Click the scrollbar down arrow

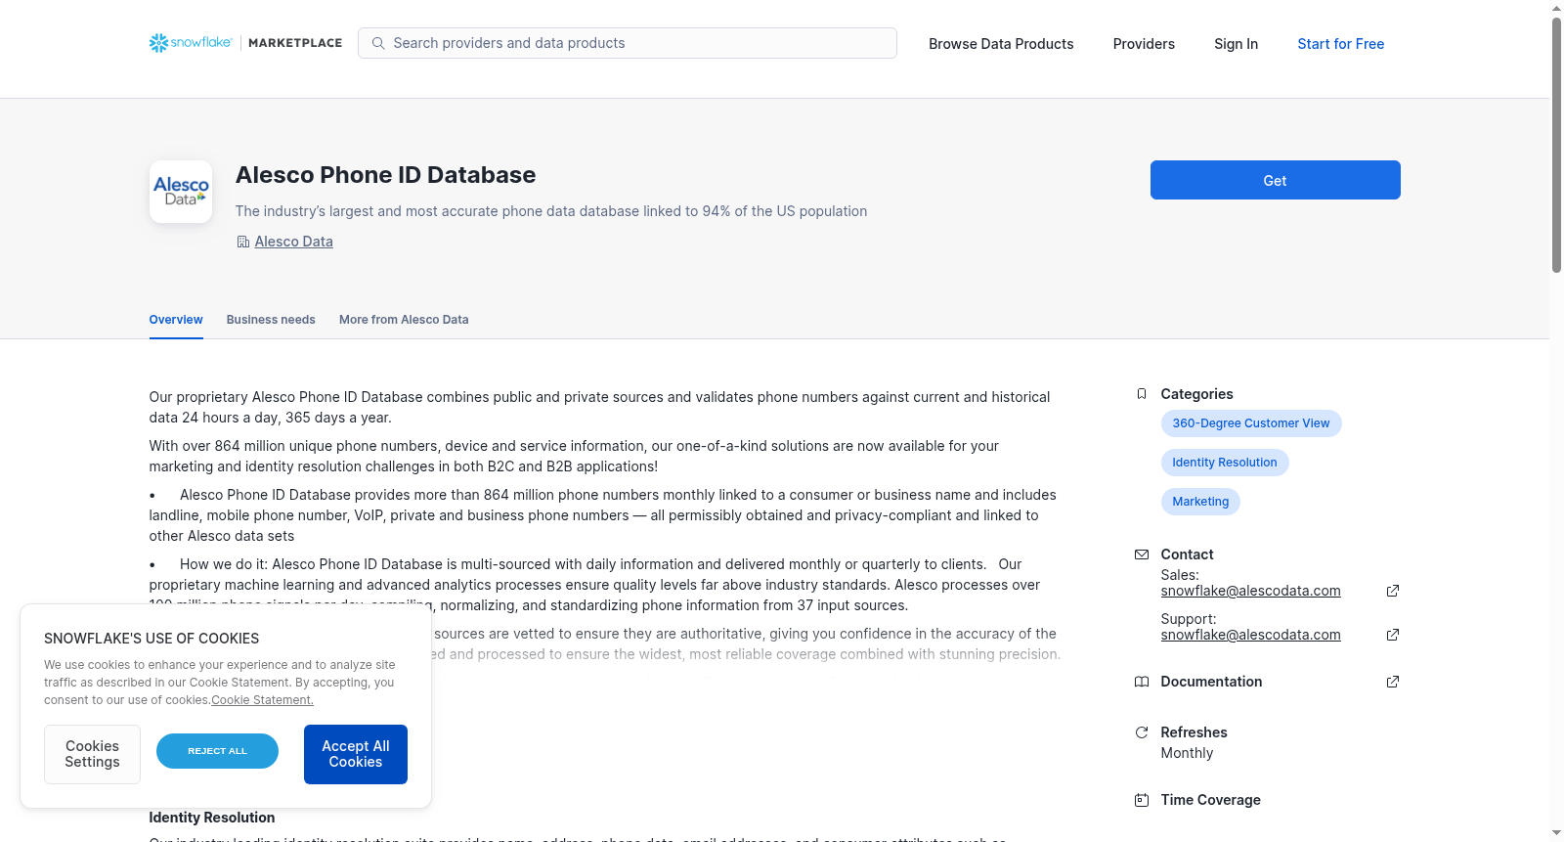[x=1556, y=834]
